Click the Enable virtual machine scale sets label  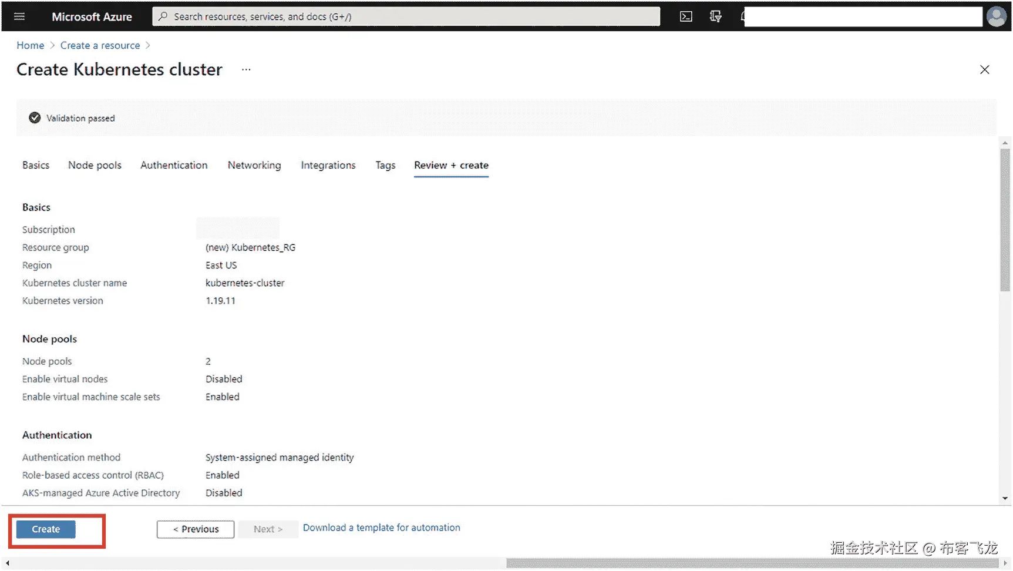pyautogui.click(x=91, y=397)
